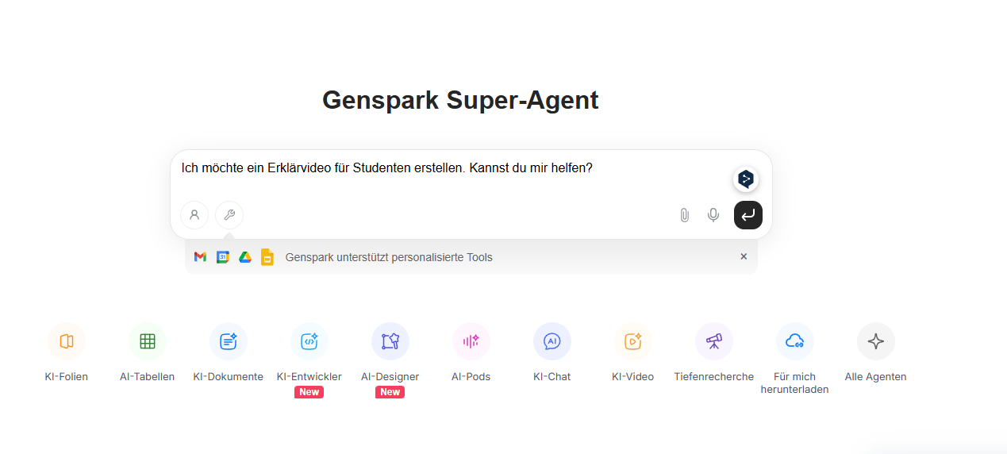
Task: Open the AI-Designer agent
Action: (x=390, y=341)
